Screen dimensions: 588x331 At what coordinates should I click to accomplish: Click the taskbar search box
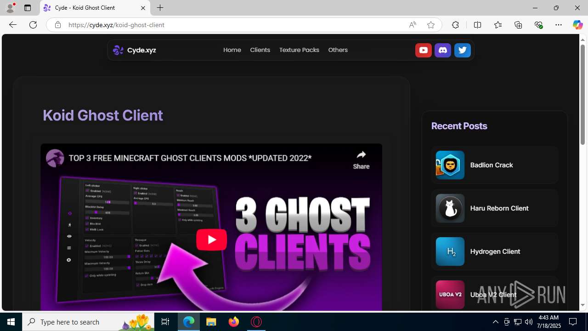88,322
